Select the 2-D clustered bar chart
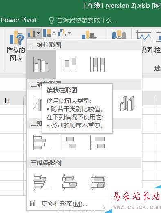Viewport: 161px width, 213px height. point(41,143)
